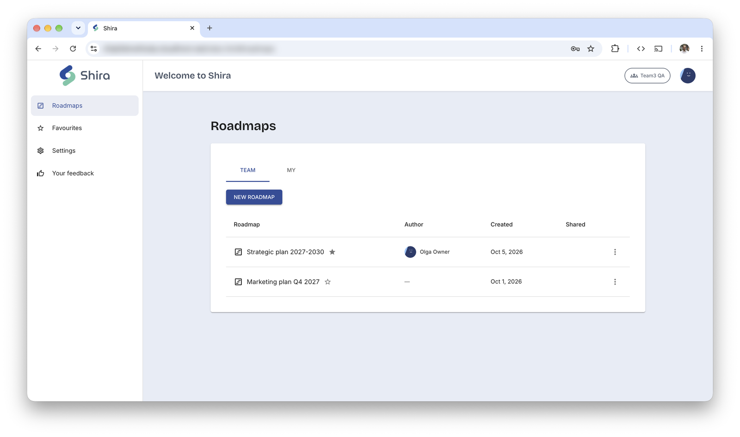Click the browser address bar field

(x=344, y=48)
